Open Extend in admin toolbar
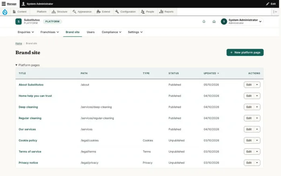281x176 pixels. (104, 12)
